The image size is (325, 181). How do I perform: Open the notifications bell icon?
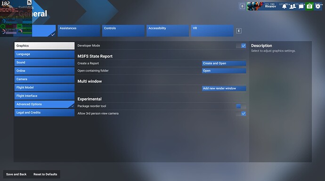tap(284, 7)
